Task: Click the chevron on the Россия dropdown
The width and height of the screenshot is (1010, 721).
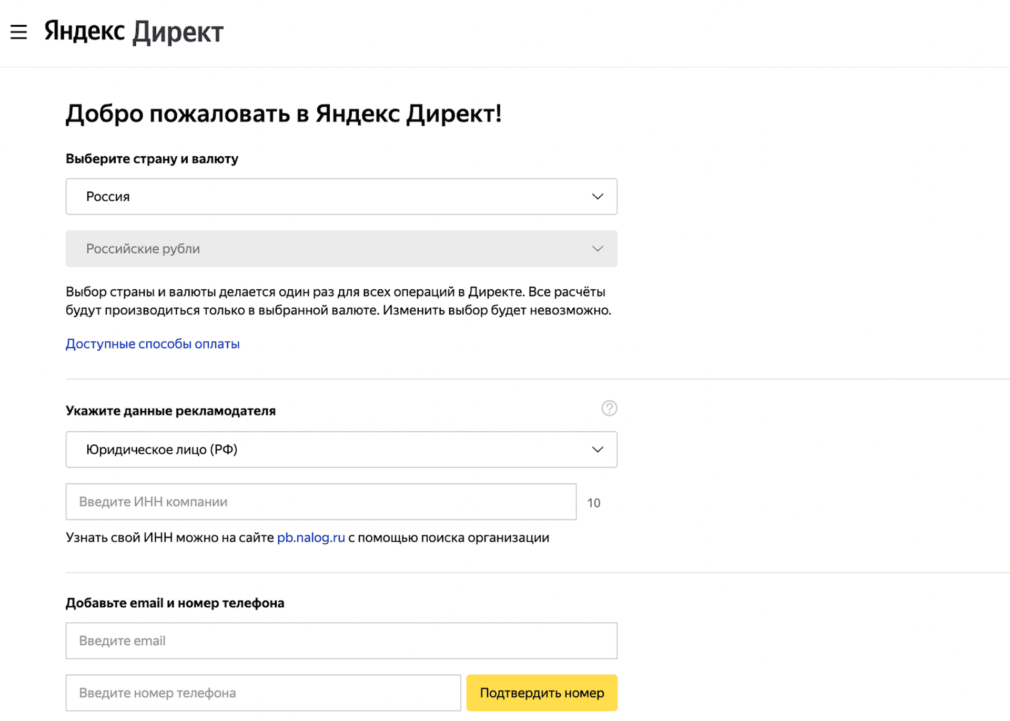Action: pos(598,196)
